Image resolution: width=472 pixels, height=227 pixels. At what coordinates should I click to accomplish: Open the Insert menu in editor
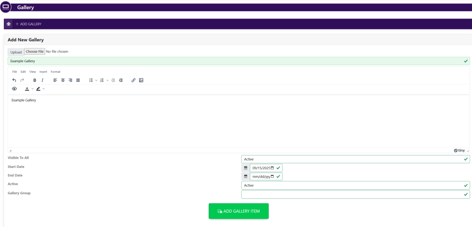pyautogui.click(x=43, y=72)
